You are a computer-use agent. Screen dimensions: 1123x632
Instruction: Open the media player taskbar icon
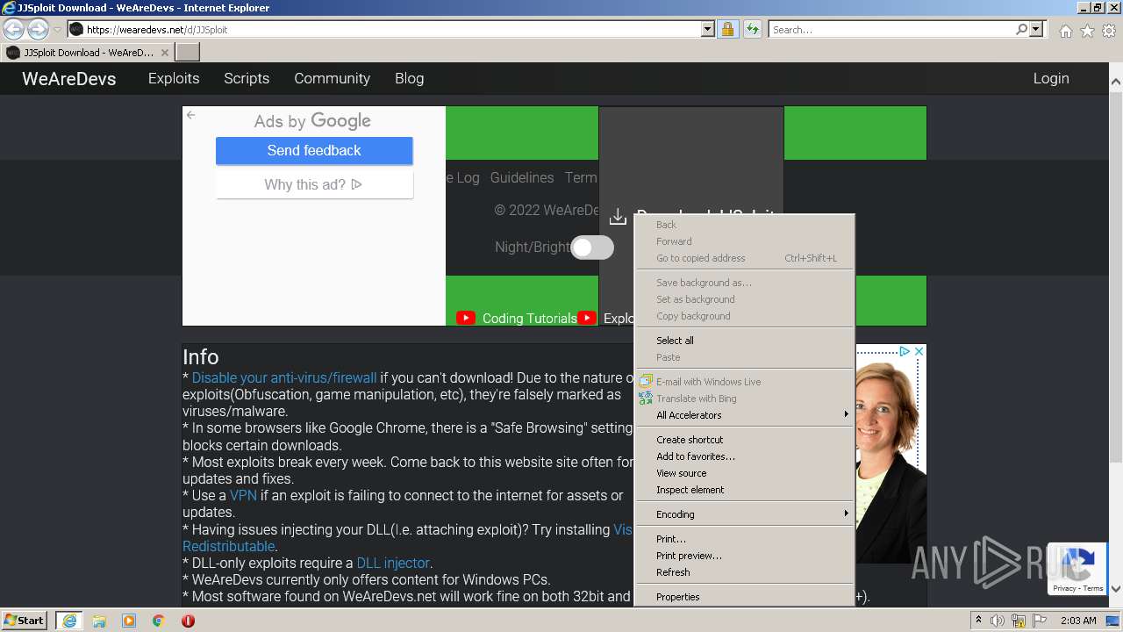[x=129, y=621]
